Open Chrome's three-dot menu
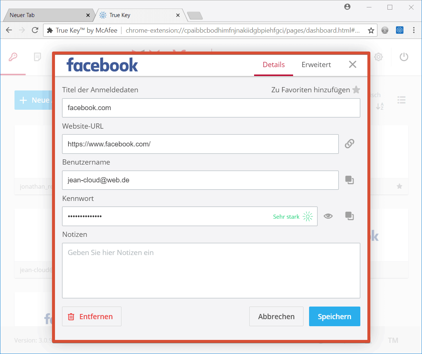Viewport: 422px width, 354px height. pos(414,30)
